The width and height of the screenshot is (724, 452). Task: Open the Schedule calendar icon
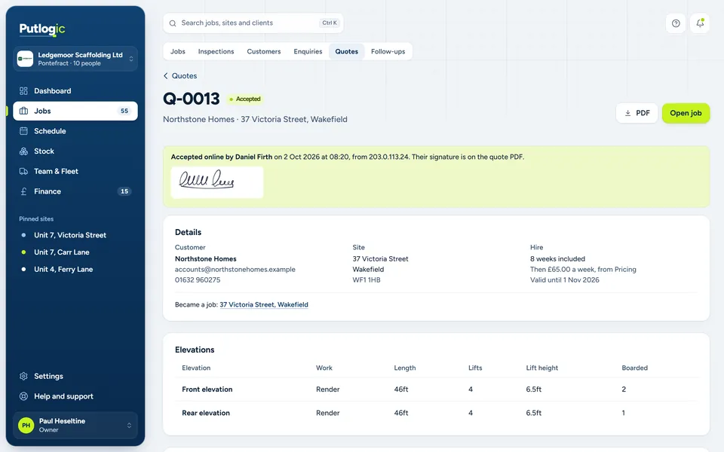pos(23,131)
